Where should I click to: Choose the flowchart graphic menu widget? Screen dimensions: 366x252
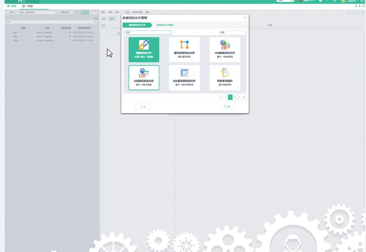pyautogui.click(x=184, y=49)
